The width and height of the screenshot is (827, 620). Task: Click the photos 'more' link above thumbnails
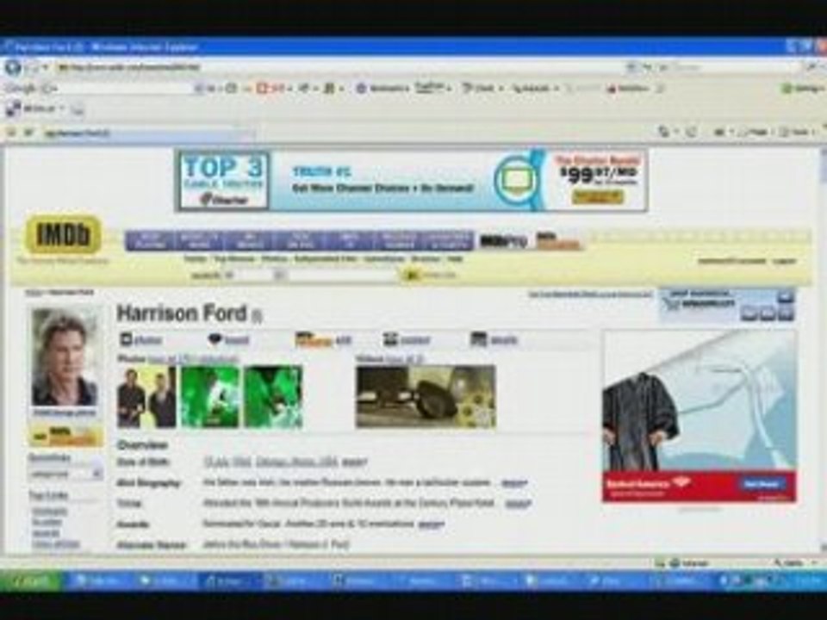(x=192, y=359)
